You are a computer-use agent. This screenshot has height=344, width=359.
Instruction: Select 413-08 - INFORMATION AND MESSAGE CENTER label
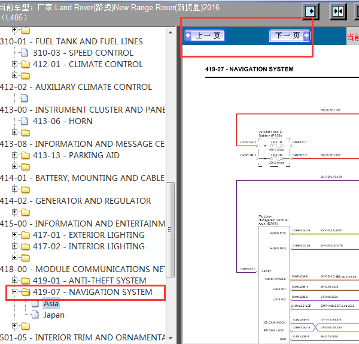tap(82, 144)
